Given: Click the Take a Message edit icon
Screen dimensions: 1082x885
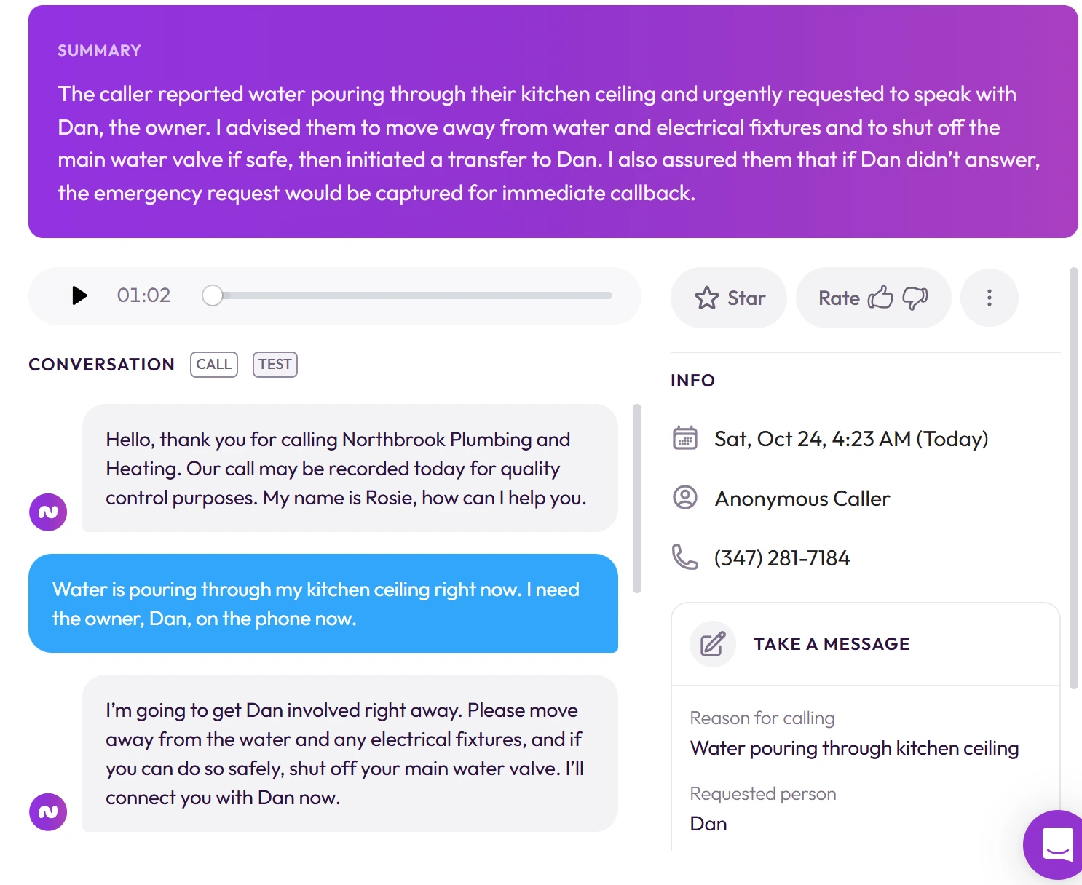Looking at the screenshot, I should coord(713,644).
